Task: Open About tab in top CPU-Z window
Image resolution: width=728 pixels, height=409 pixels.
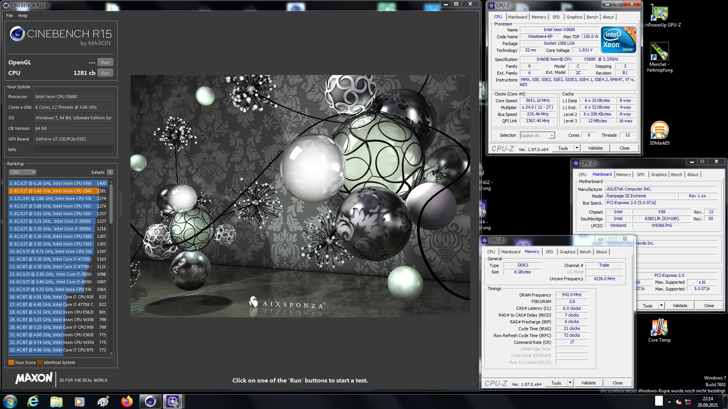Action: click(608, 17)
